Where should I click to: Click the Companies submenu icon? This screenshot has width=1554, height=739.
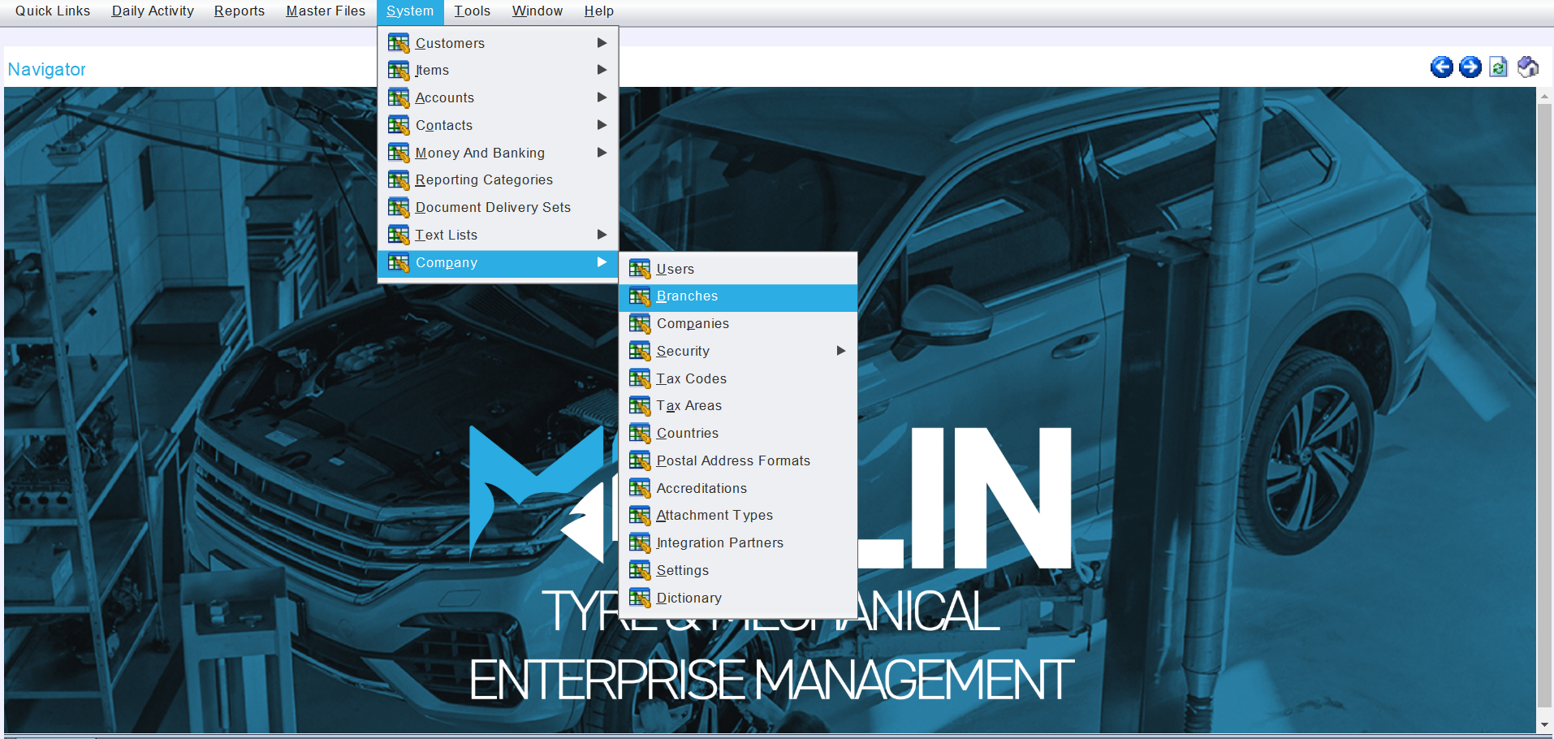click(x=640, y=323)
